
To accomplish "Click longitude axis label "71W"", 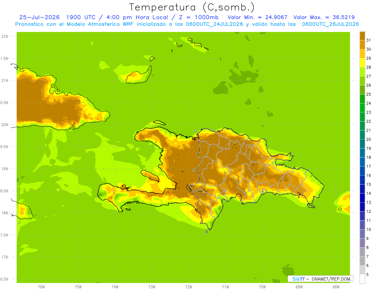I will coord(225,287).
